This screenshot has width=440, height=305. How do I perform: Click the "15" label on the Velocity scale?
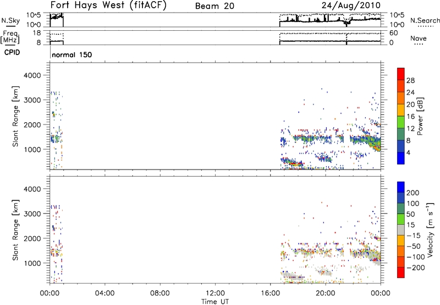click(410, 225)
